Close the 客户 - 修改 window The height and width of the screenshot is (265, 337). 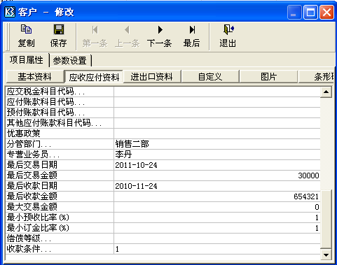[x=326, y=13]
